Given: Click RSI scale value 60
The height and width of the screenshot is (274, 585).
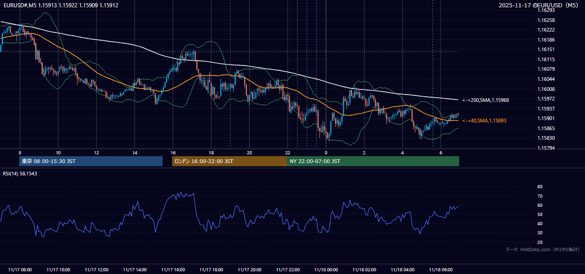Looking at the screenshot, I should pyautogui.click(x=540, y=205).
